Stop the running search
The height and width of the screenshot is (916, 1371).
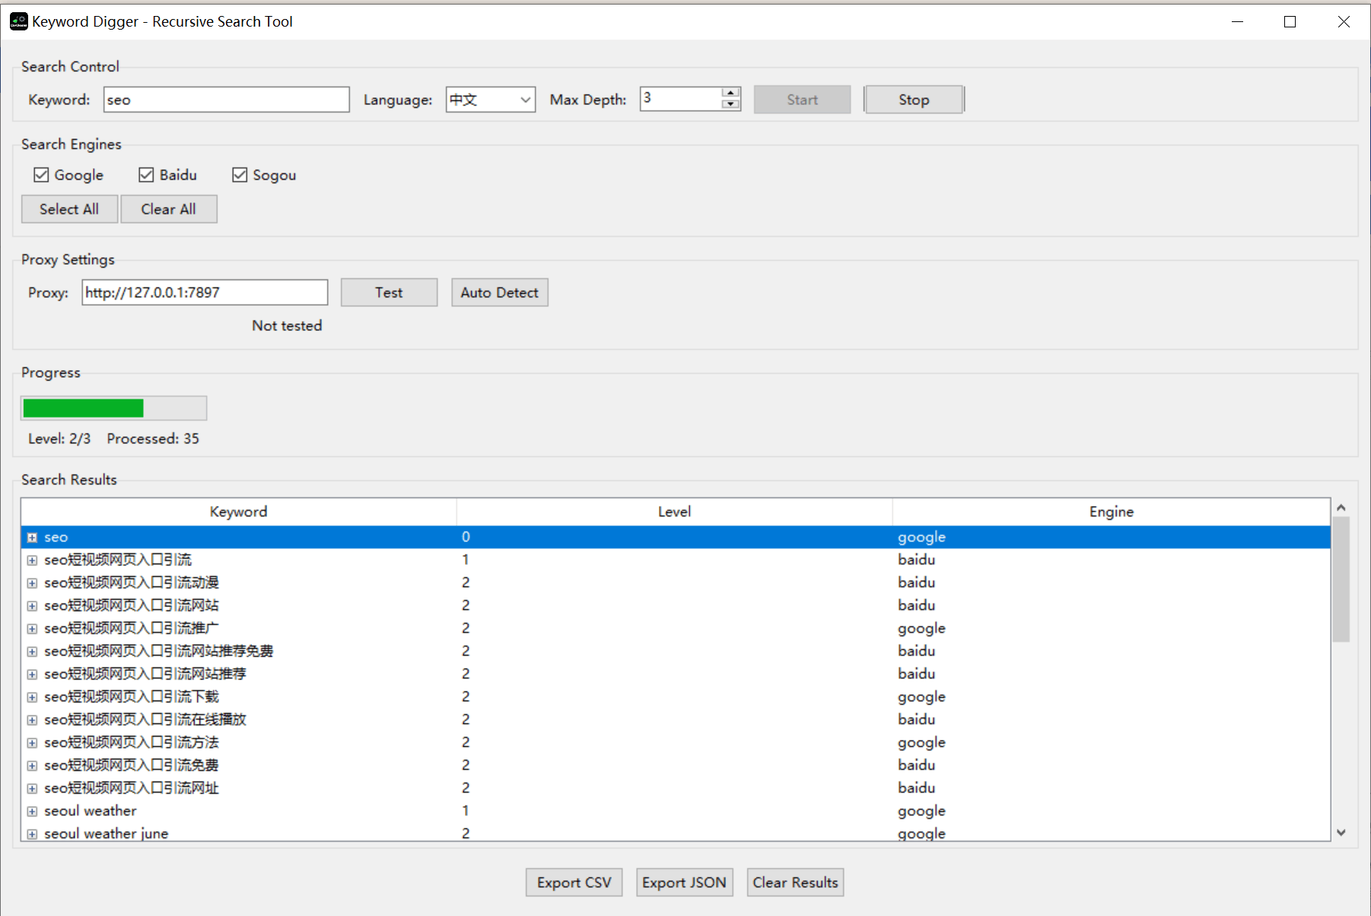(913, 100)
